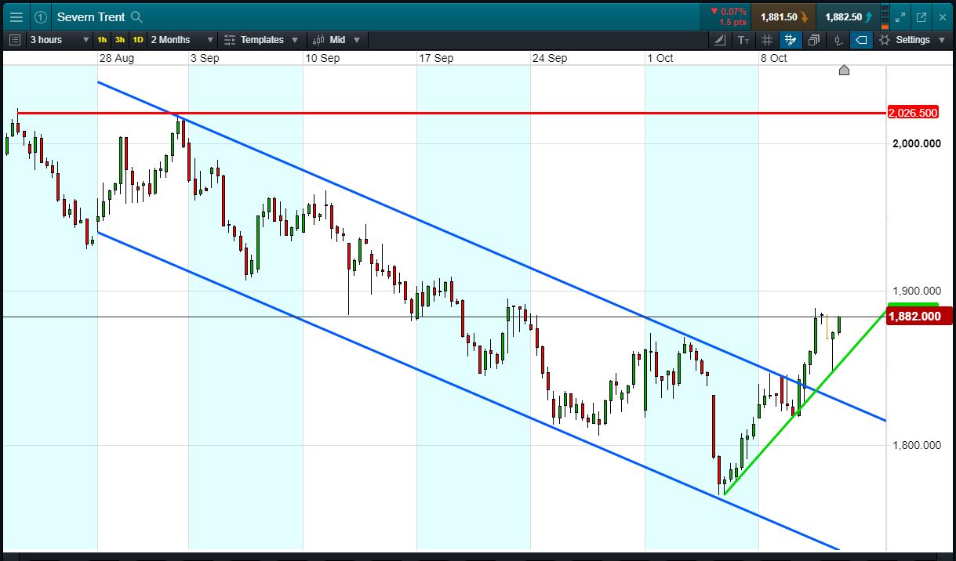This screenshot has width=956, height=561.
Task: Select the 3h quick interval
Action: (x=119, y=40)
